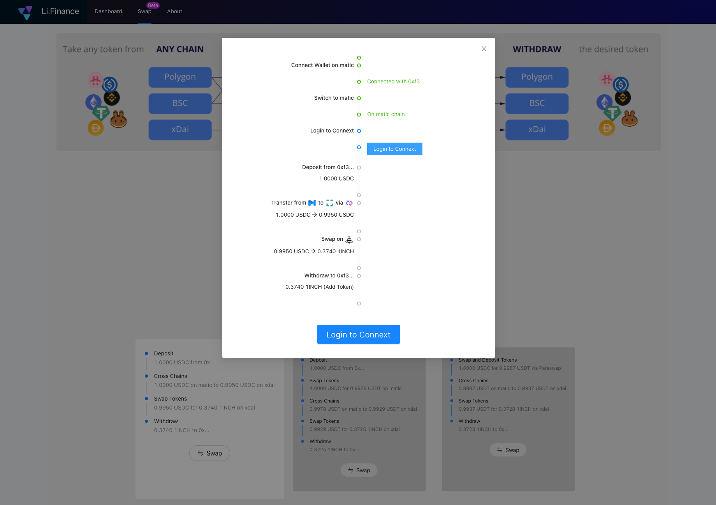Click the right Ethereum token icon

coord(604,102)
